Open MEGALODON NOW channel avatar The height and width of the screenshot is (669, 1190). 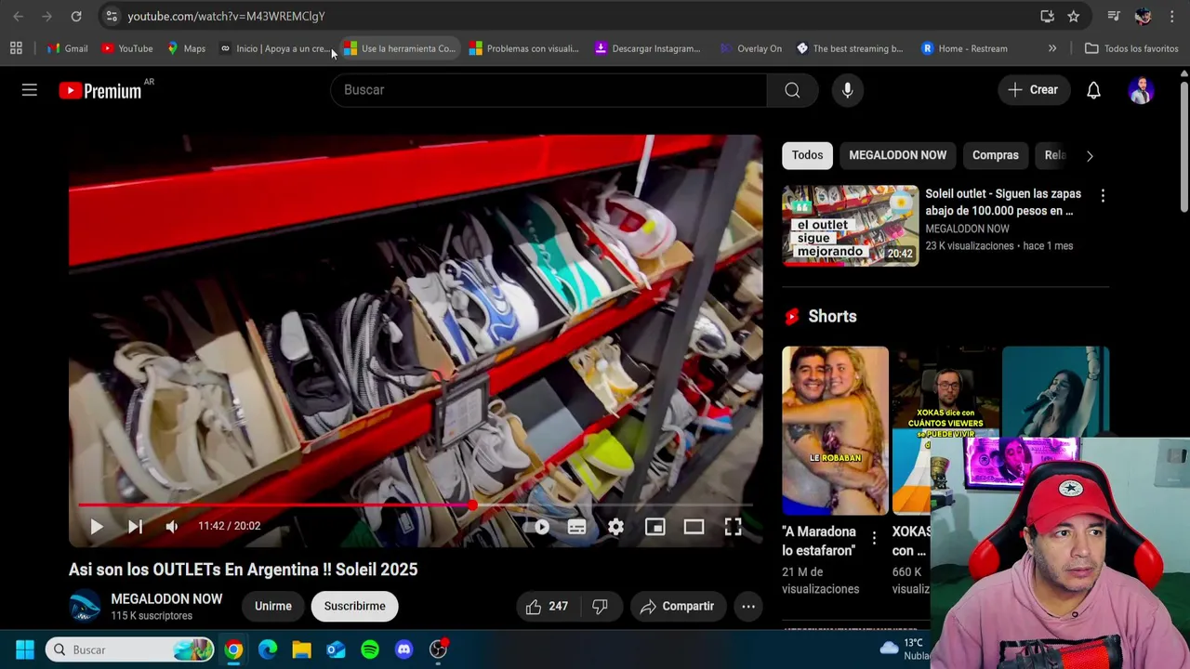point(85,607)
